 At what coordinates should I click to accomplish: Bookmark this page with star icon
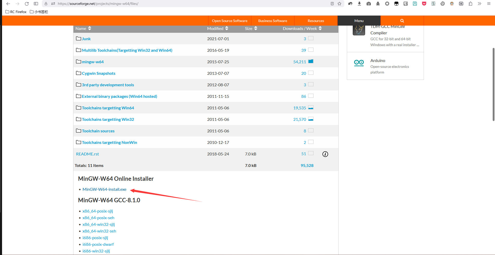[339, 4]
